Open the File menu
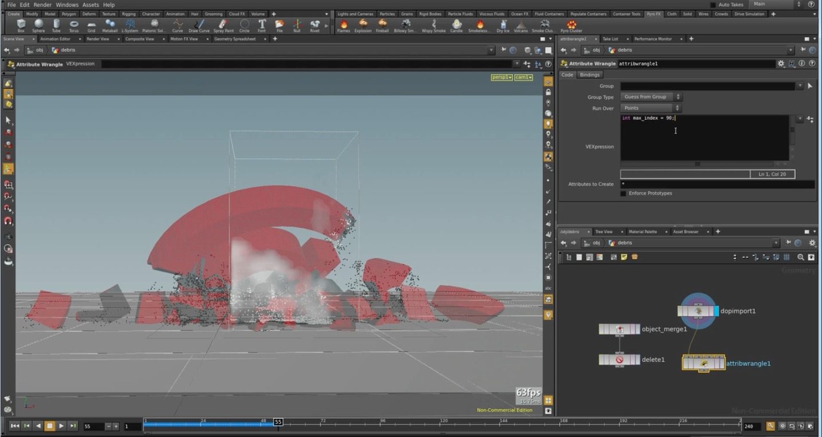This screenshot has height=437, width=822. 11,5
